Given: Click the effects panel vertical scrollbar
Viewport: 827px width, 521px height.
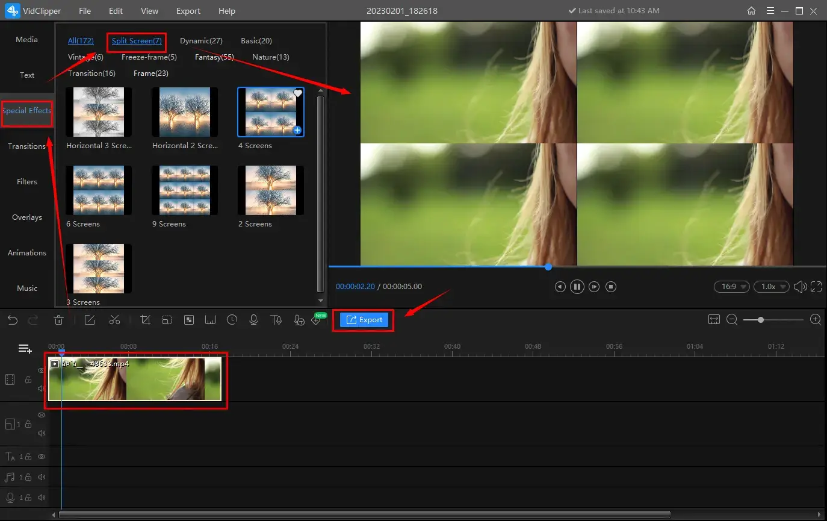Looking at the screenshot, I should click(x=320, y=193).
